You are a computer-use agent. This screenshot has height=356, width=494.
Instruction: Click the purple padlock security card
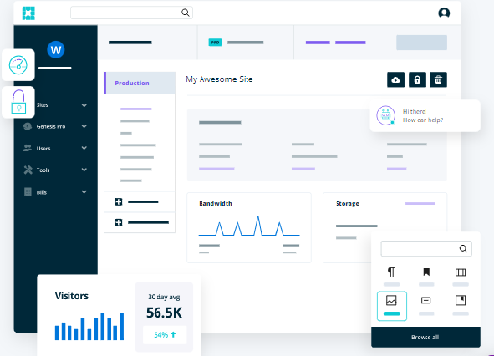coord(18,102)
